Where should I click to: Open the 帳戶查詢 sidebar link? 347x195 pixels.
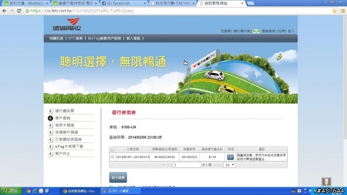(63, 118)
